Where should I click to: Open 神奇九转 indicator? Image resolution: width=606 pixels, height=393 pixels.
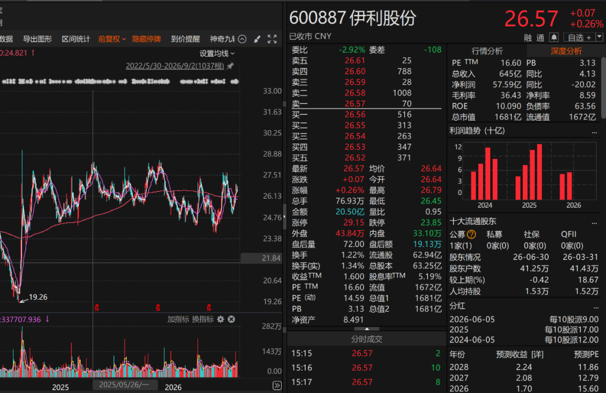223,39
